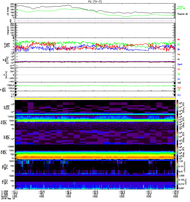Click the P2 (TH-C) plot title
The image size is (190, 202).
click(x=95, y=2)
